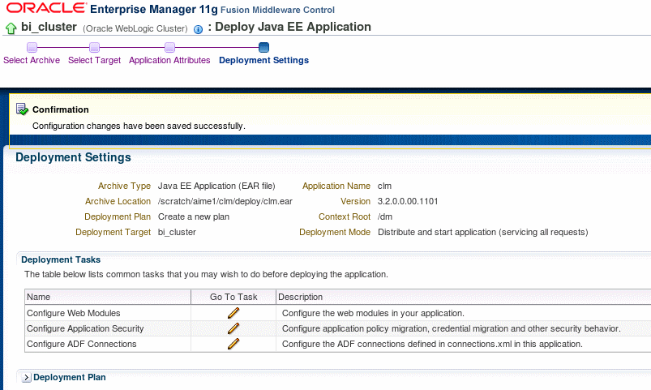The image size is (651, 390).
Task: Go to the Application Attributes step
Action: pos(169,60)
